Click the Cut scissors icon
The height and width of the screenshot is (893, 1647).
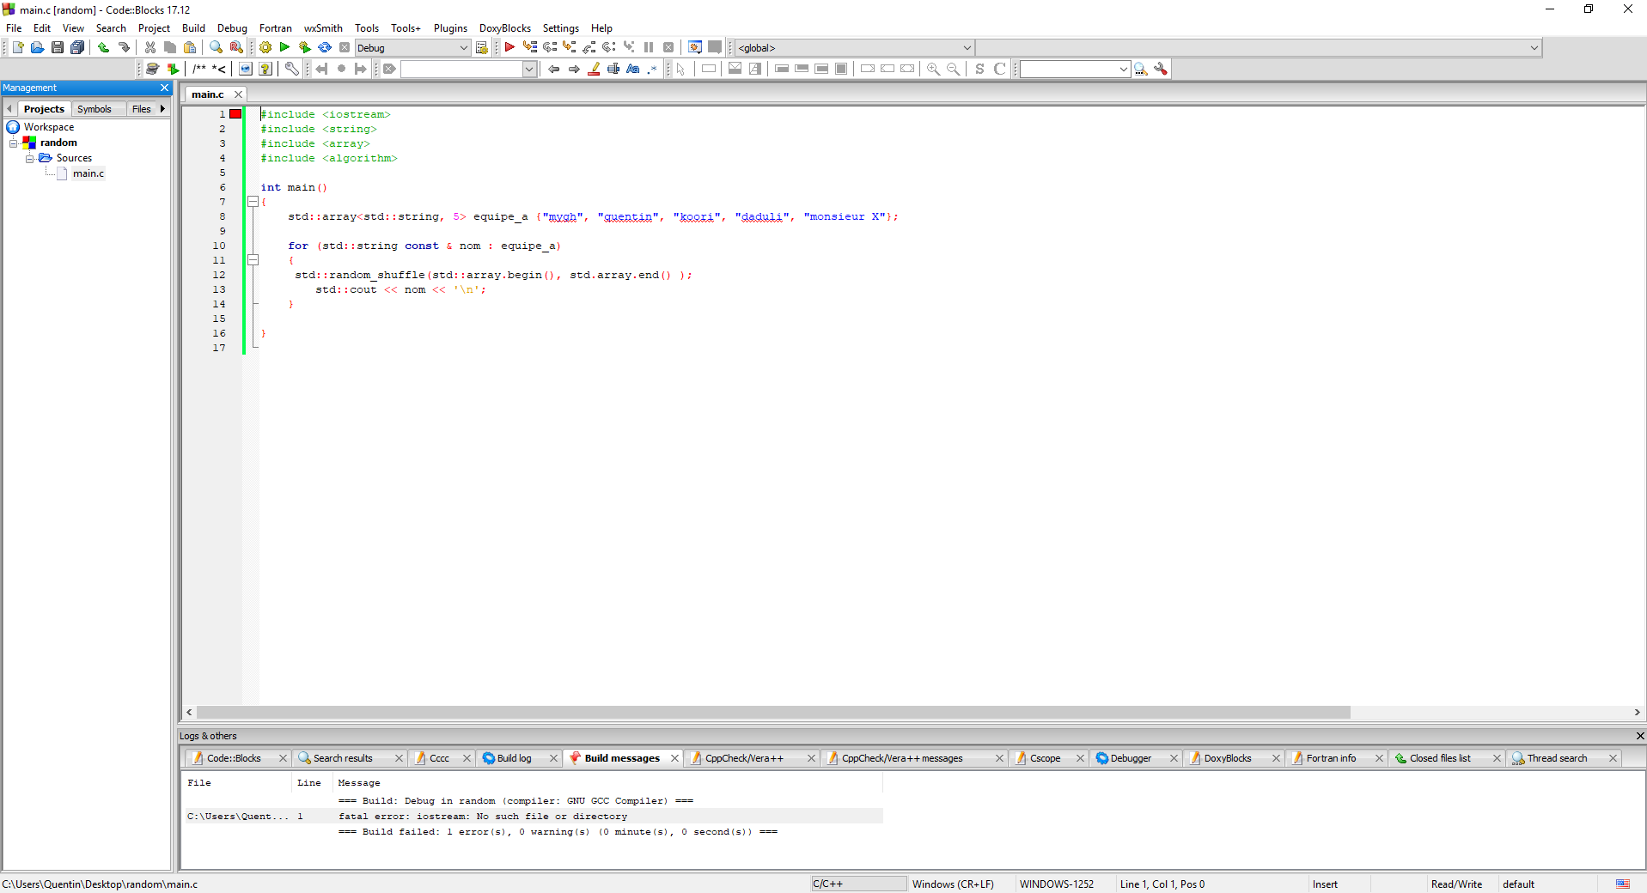click(150, 48)
